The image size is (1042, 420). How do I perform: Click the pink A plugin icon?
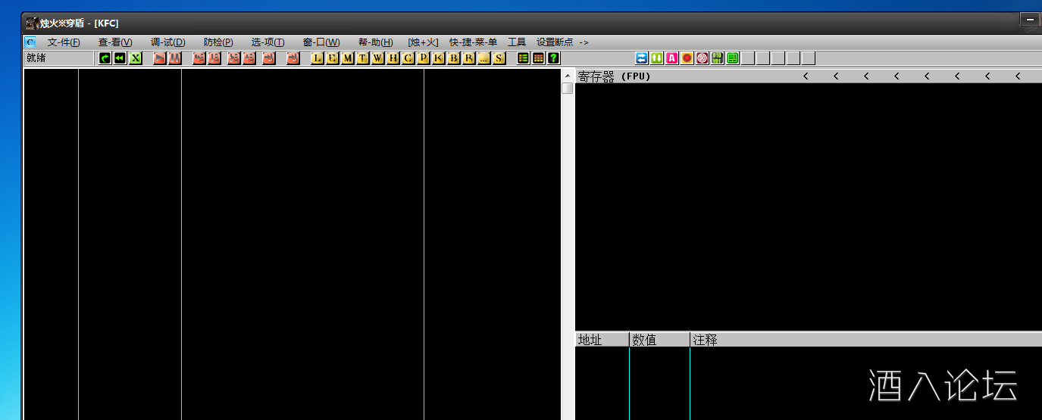(x=672, y=58)
